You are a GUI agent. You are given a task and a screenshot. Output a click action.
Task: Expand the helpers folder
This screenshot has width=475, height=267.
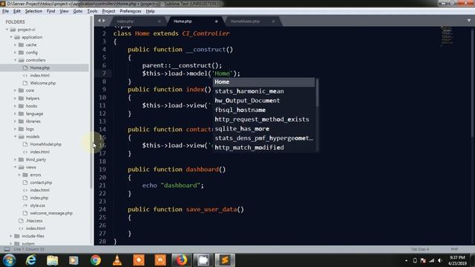click(16, 99)
